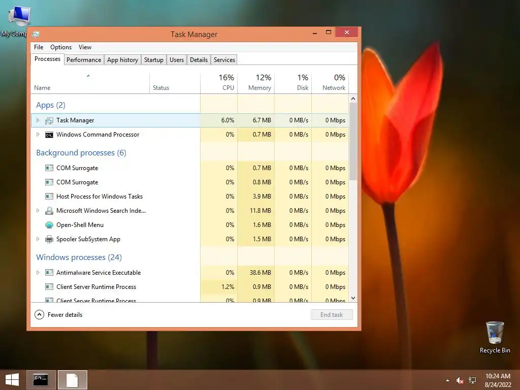Click the 1.2% CPU value
Screen dimensions: 520x390
228,287
